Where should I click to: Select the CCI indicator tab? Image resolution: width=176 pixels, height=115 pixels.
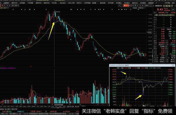(38, 107)
